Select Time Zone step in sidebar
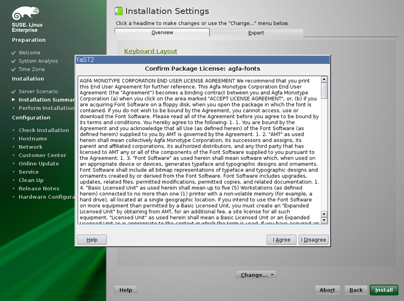Image resolution: width=404 pixels, height=301 pixels. [x=31, y=69]
